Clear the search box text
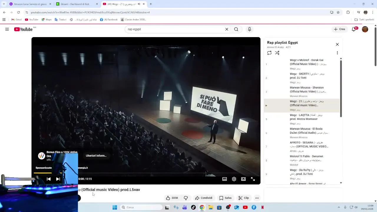This screenshot has width=377, height=212. click(227, 29)
